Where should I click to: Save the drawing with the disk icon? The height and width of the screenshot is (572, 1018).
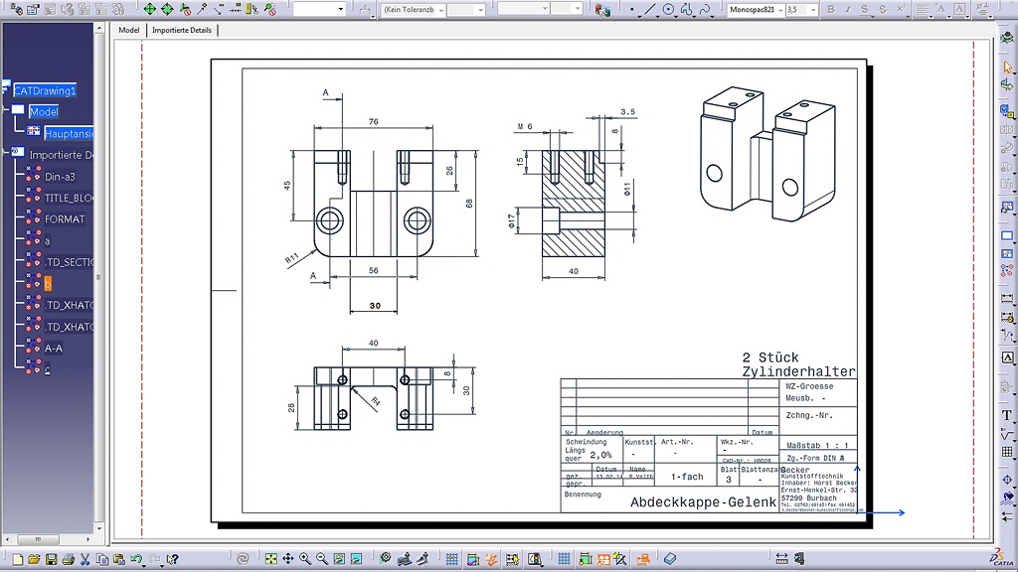tap(50, 559)
